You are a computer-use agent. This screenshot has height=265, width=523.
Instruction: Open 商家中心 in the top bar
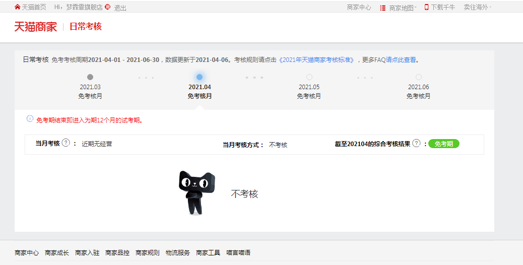click(359, 8)
